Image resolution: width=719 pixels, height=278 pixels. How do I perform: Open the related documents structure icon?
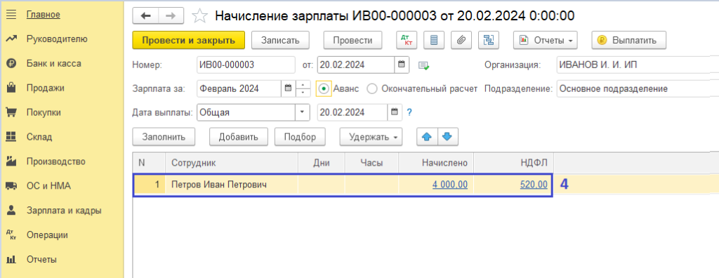coord(489,41)
